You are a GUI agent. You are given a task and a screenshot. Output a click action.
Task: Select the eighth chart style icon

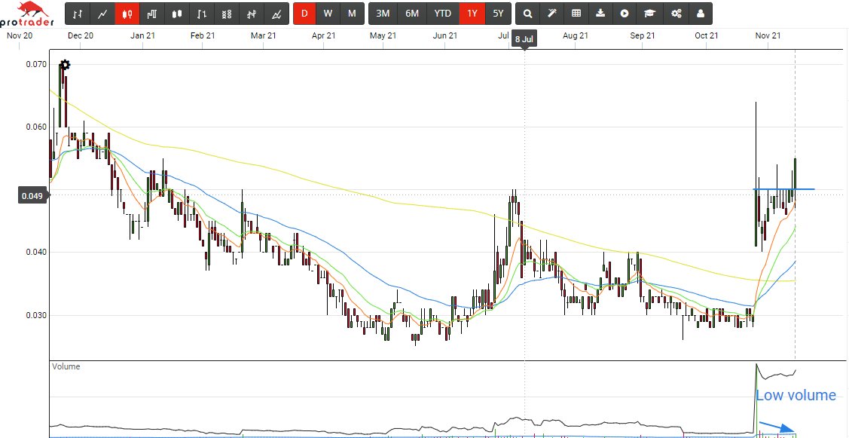[x=252, y=14]
